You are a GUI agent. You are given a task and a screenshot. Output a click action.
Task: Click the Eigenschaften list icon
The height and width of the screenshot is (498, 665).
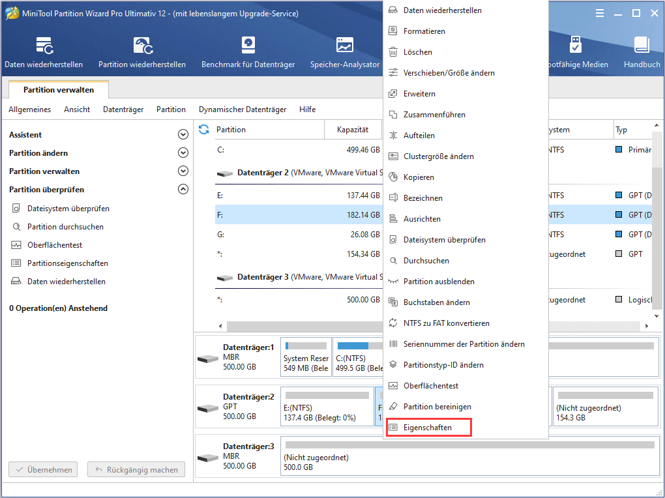pyautogui.click(x=393, y=427)
